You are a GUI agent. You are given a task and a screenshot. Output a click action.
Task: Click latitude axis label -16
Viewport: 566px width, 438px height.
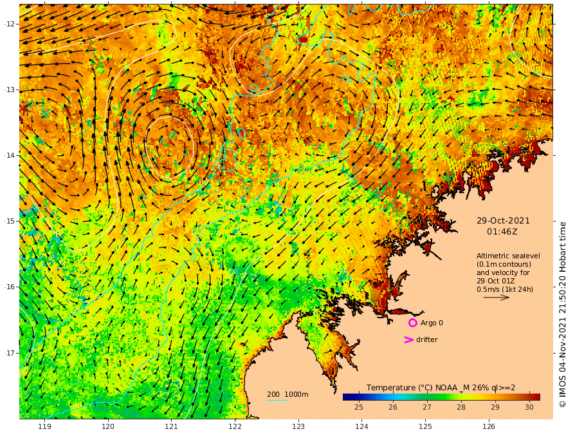coord(10,287)
